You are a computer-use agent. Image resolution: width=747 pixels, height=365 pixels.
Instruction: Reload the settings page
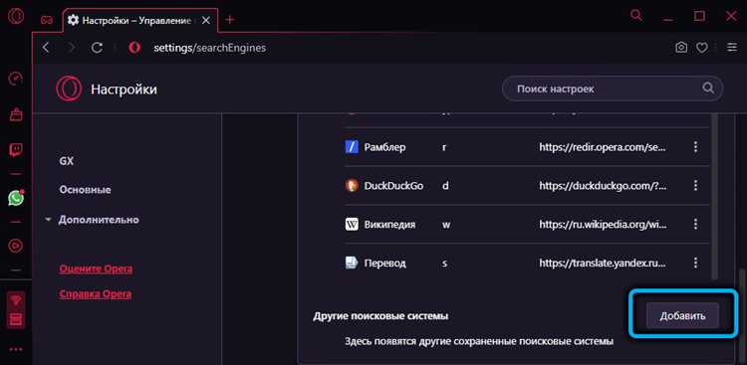pyautogui.click(x=97, y=48)
